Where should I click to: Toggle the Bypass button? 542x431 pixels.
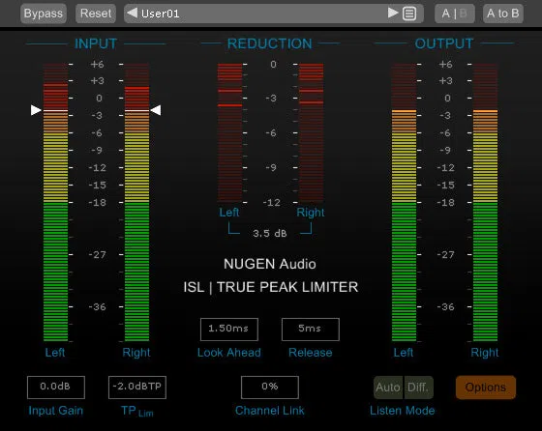point(44,14)
